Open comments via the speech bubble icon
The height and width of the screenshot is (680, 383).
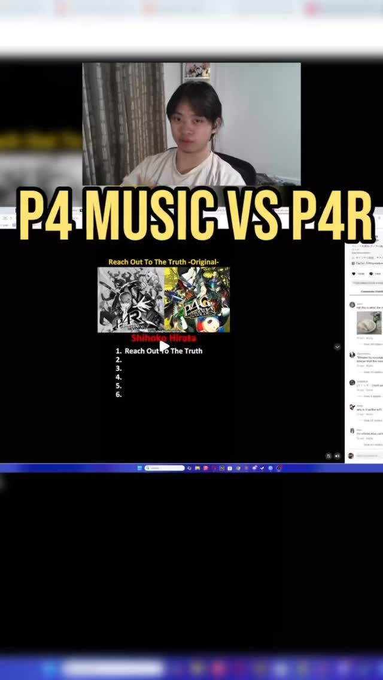coord(371,274)
